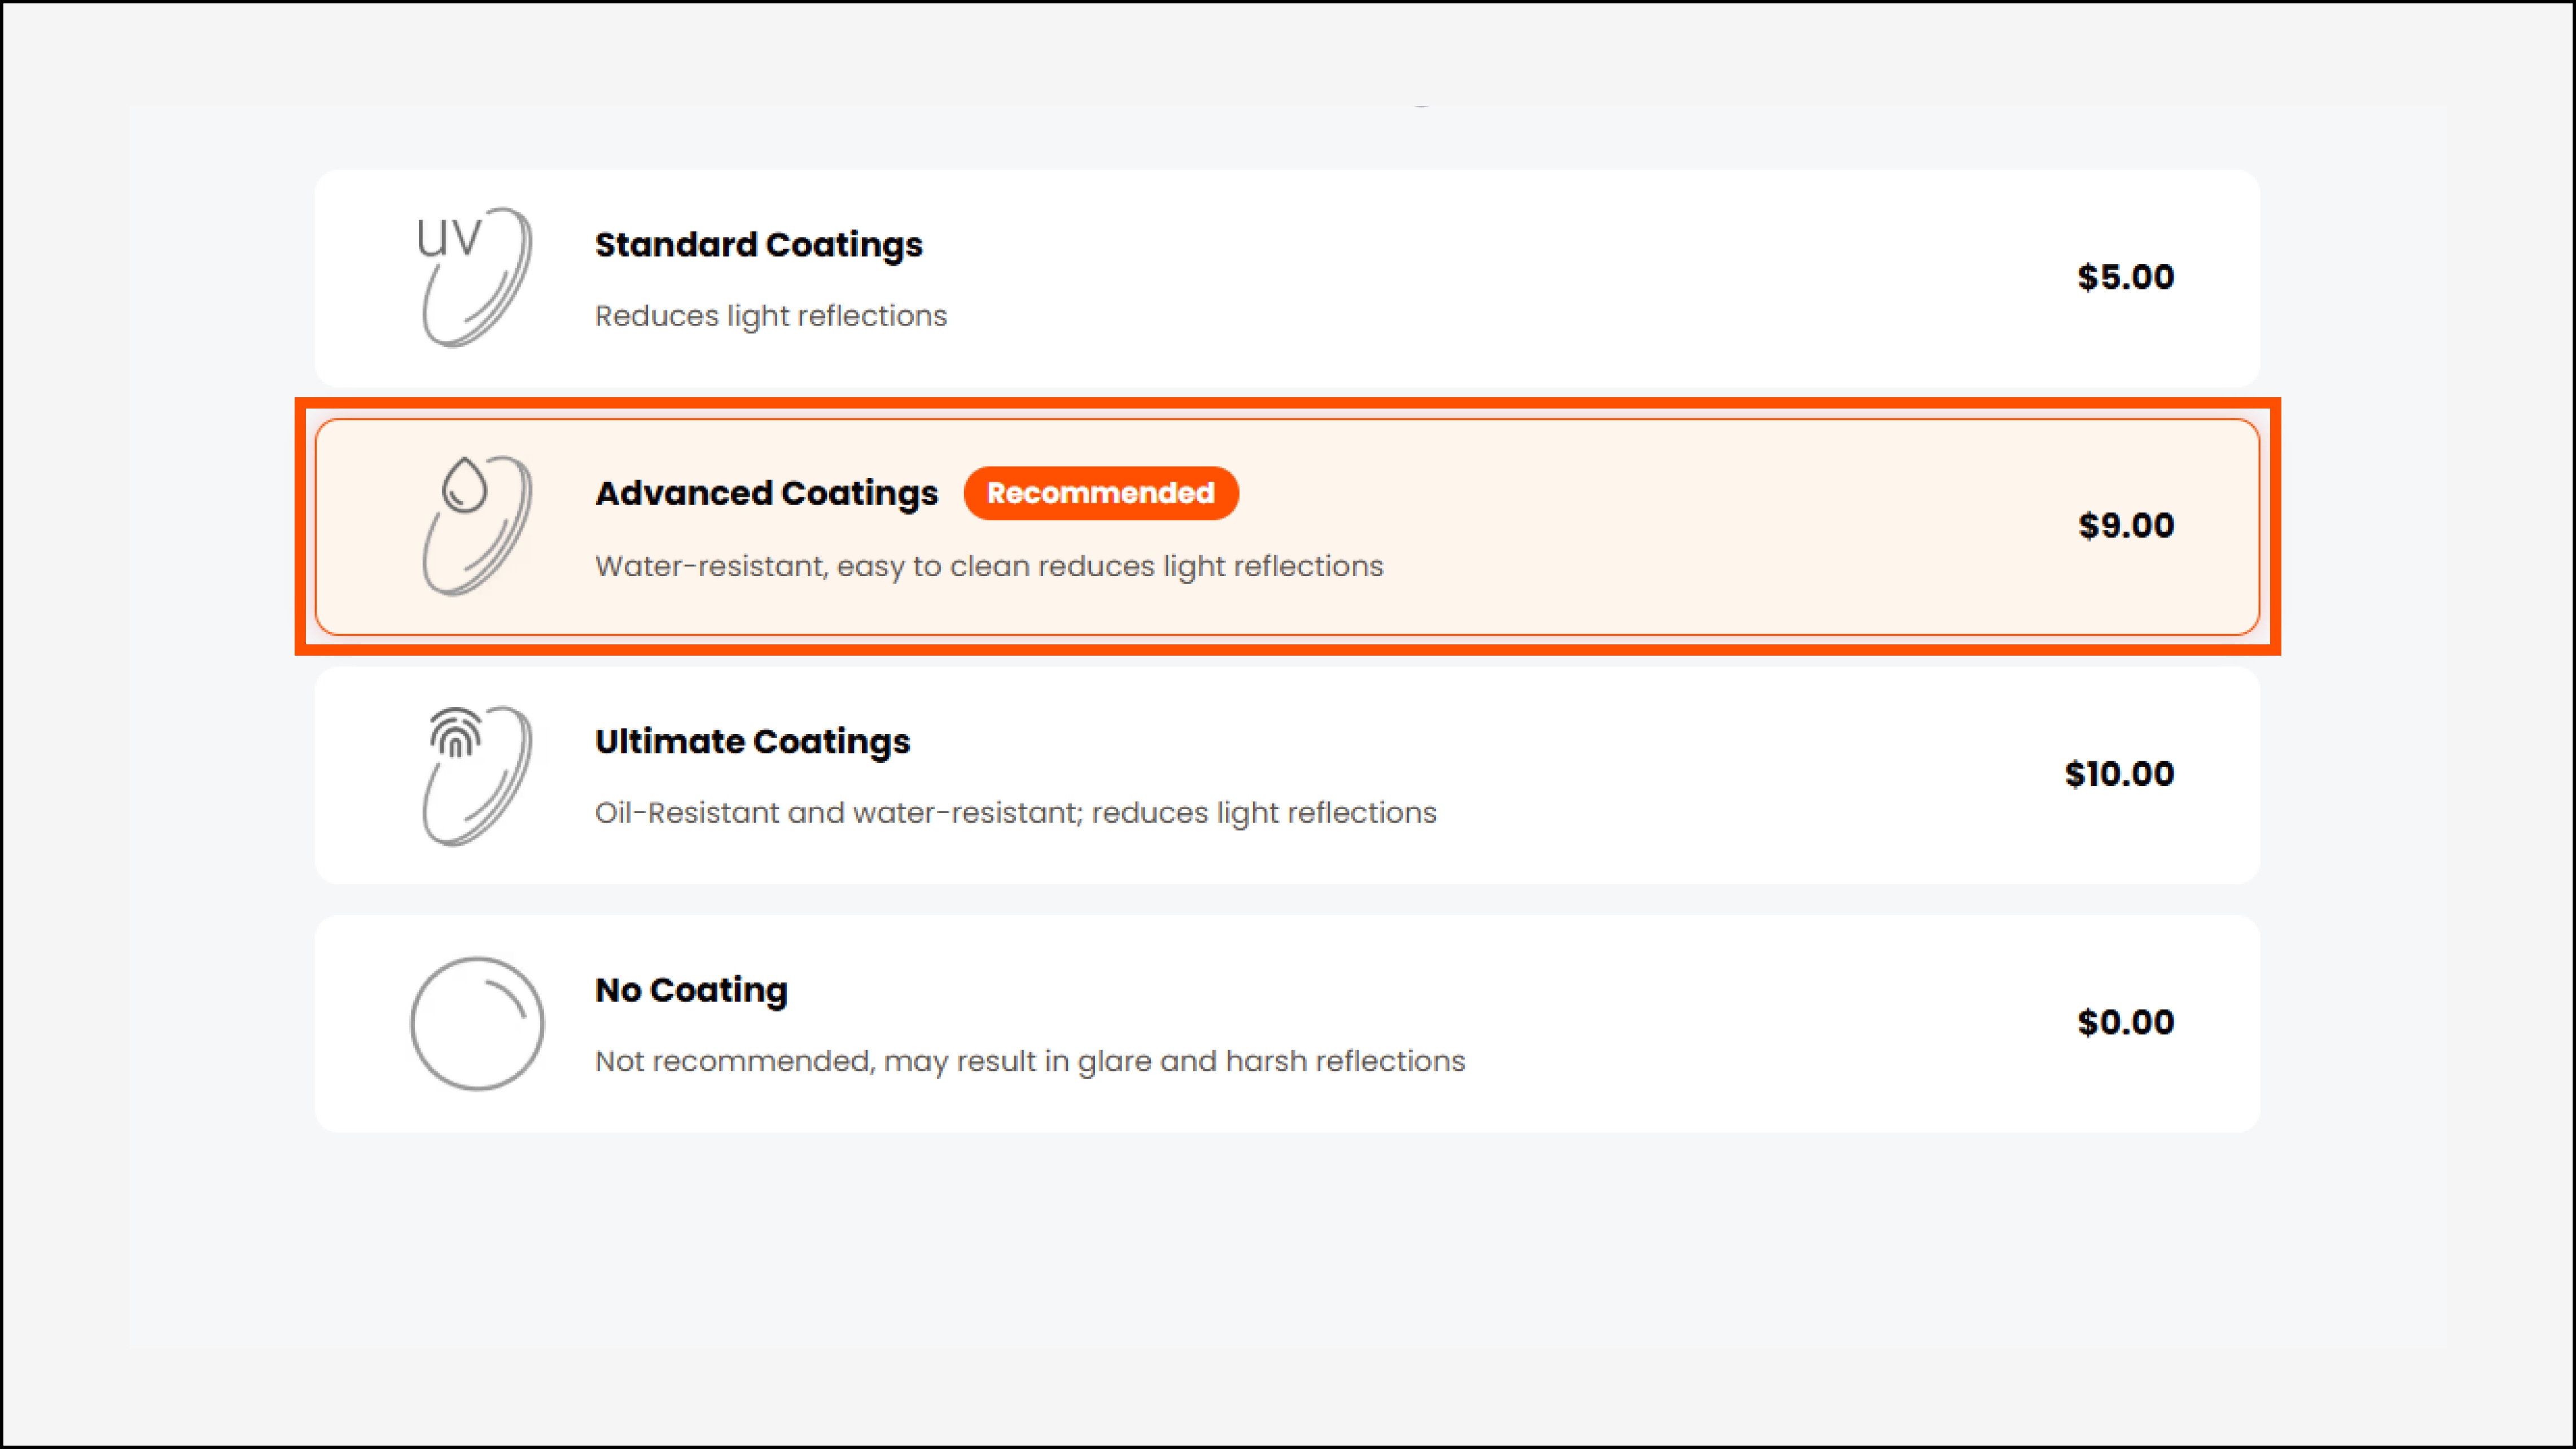Click the plain circle No Coating icon
Viewport: 2576px width, 1449px height.
477,1023
